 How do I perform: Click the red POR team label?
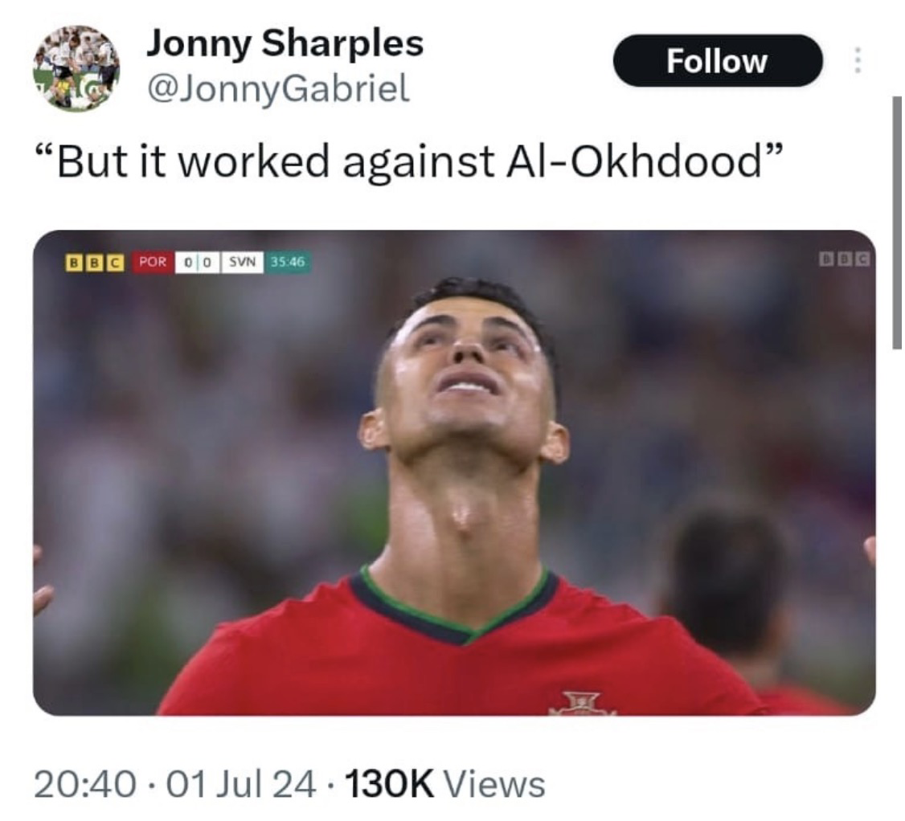click(153, 262)
